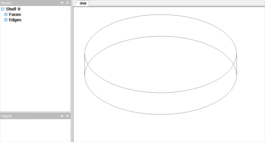Close the Model panel
The image size is (265, 142).
67,3
